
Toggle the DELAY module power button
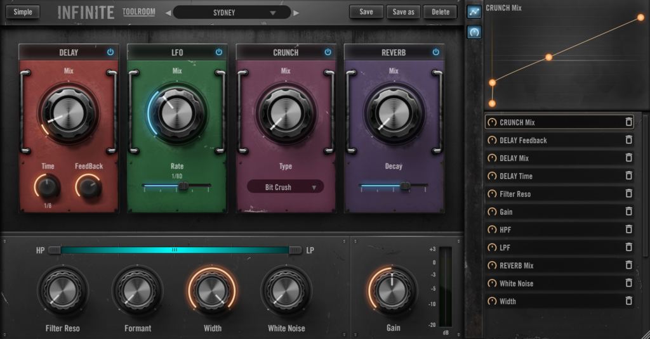point(110,52)
